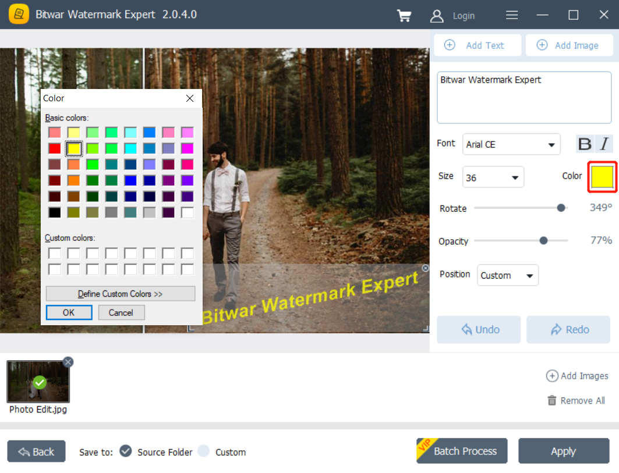The image size is (619, 473).
Task: Click the VIP Batch Process button
Action: click(x=462, y=451)
